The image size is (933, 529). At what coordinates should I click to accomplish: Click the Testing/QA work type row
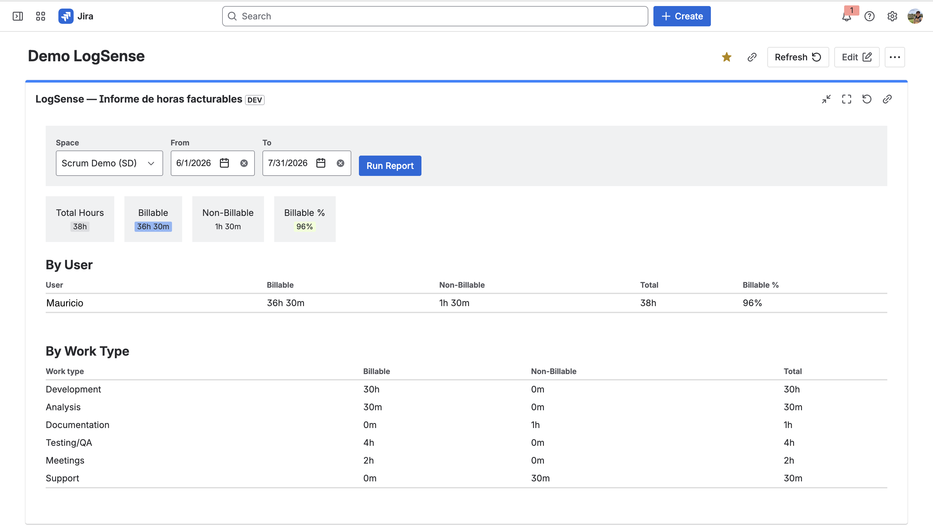(x=466, y=443)
